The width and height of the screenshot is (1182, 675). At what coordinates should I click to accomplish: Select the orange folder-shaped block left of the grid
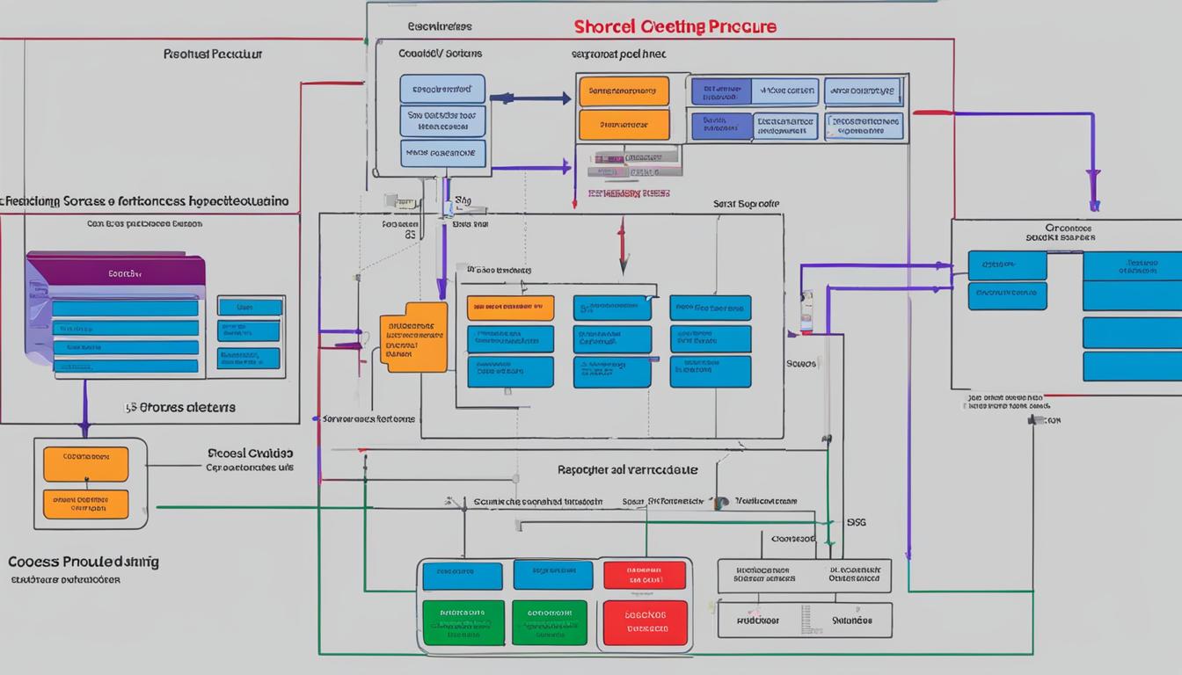[413, 337]
